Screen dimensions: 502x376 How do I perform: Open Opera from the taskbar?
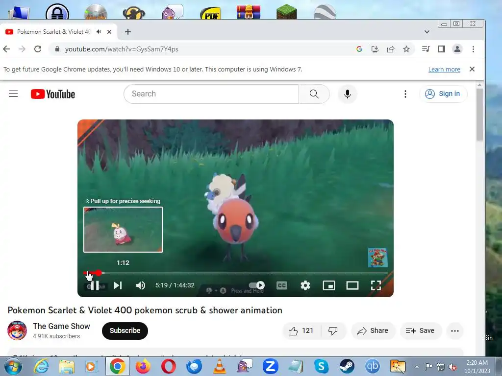169,366
